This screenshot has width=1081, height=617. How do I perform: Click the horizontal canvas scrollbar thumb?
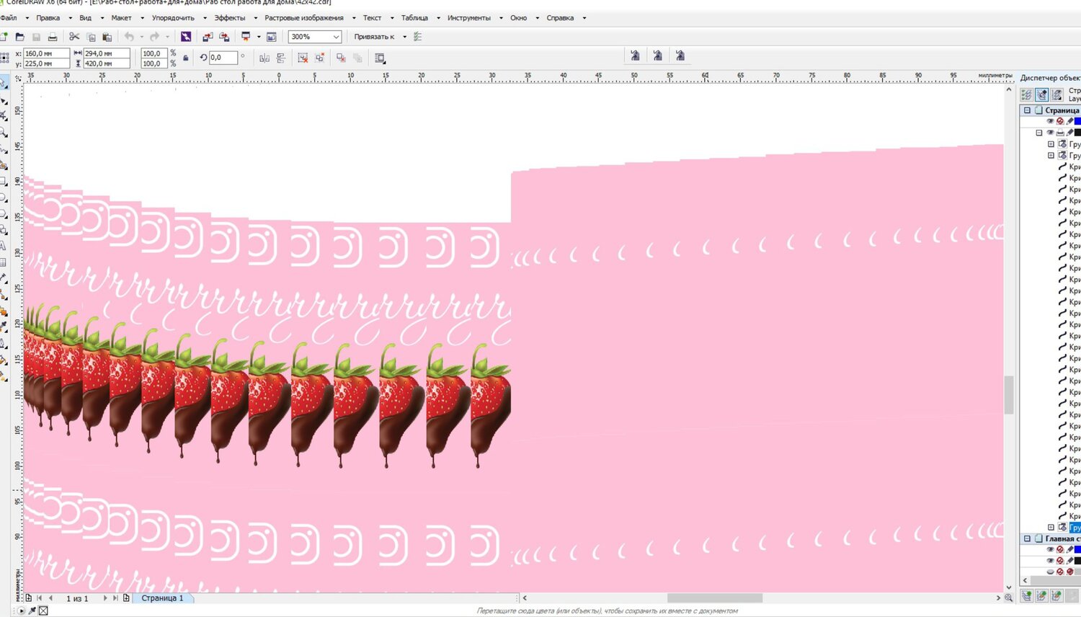click(x=715, y=598)
